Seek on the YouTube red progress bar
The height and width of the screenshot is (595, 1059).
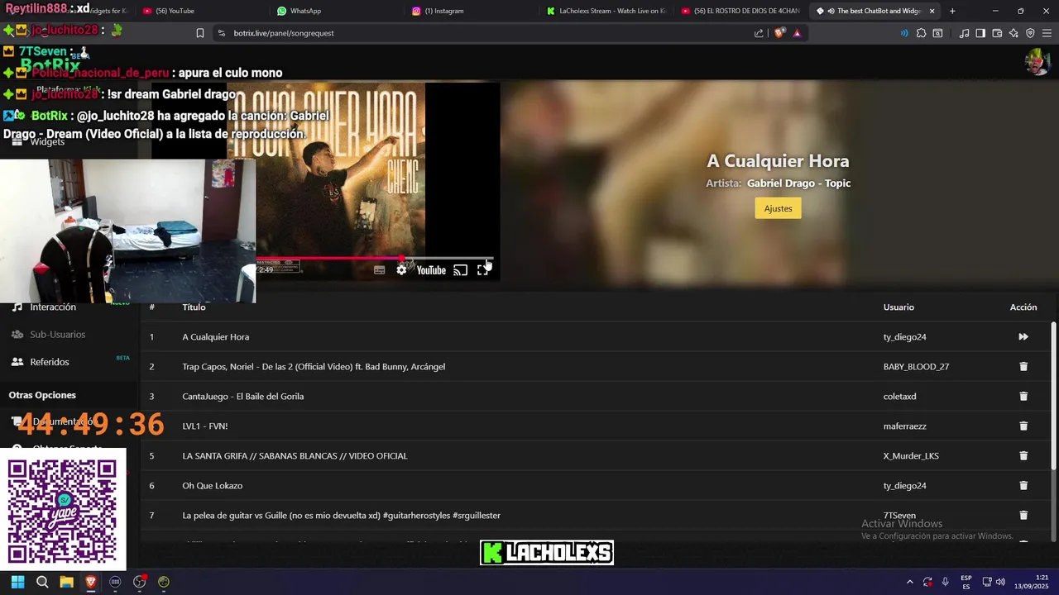tap(375, 258)
